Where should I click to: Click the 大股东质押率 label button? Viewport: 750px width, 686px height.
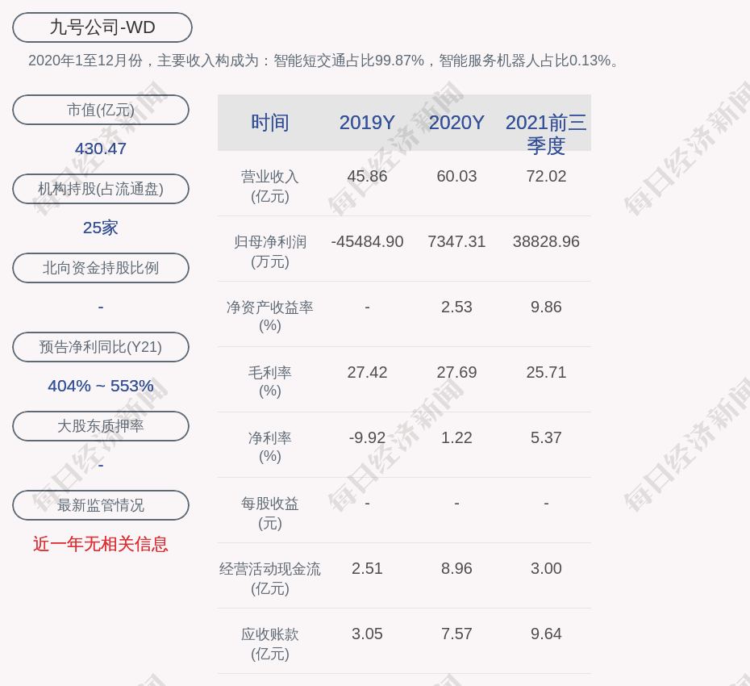pos(101,426)
